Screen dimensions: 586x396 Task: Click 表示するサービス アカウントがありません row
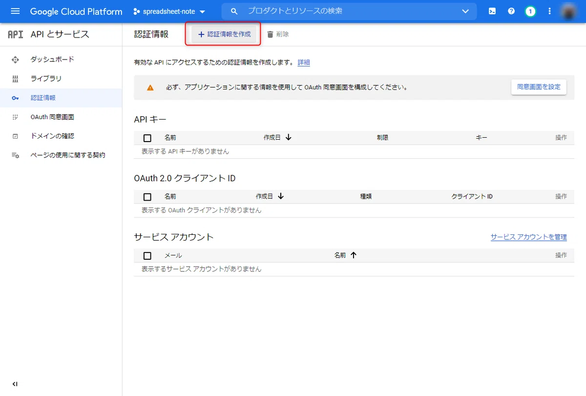click(x=354, y=269)
